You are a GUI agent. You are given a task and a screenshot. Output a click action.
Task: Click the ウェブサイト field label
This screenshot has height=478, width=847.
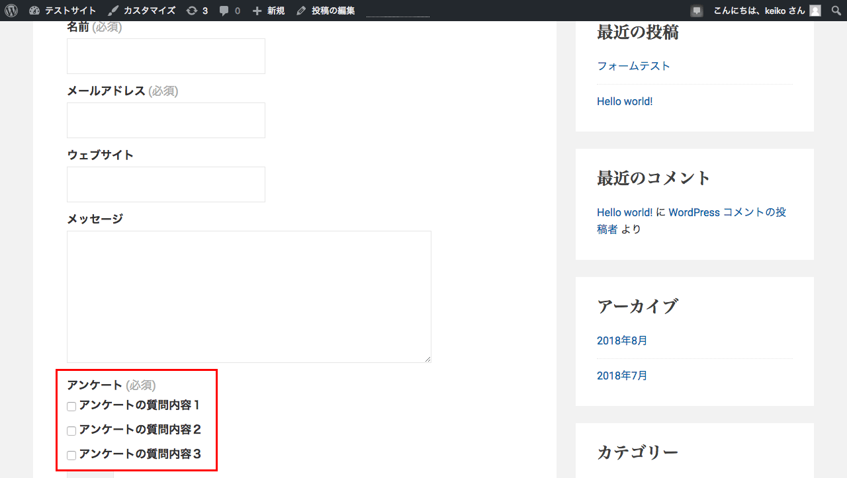pyautogui.click(x=101, y=155)
